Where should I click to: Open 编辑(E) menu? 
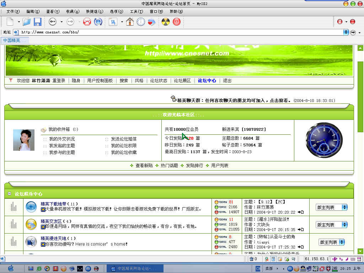click(x=33, y=11)
